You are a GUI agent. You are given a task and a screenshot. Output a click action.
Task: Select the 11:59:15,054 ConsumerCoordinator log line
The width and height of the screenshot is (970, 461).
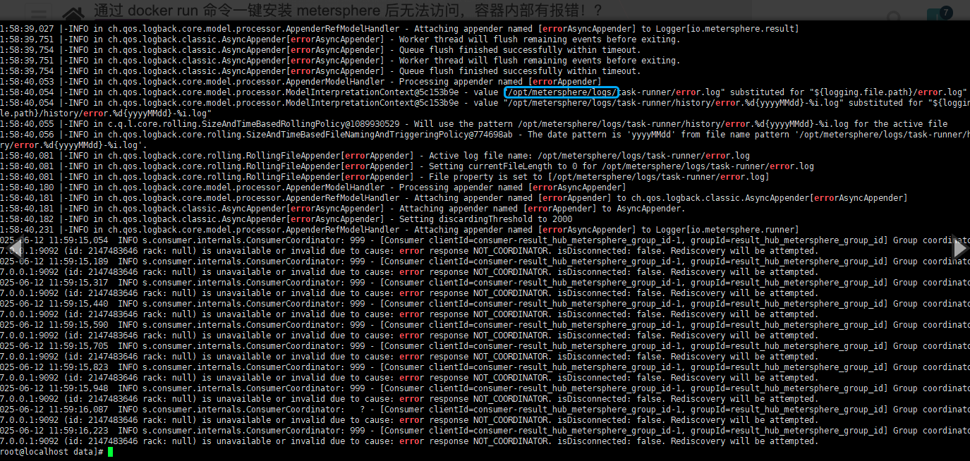(485, 245)
